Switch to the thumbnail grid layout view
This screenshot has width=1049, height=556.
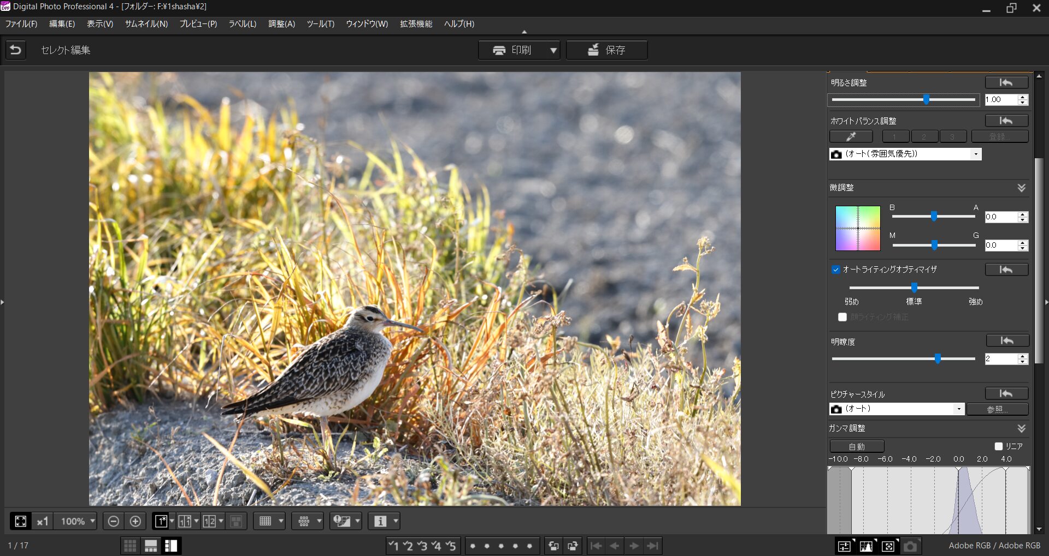(x=130, y=546)
